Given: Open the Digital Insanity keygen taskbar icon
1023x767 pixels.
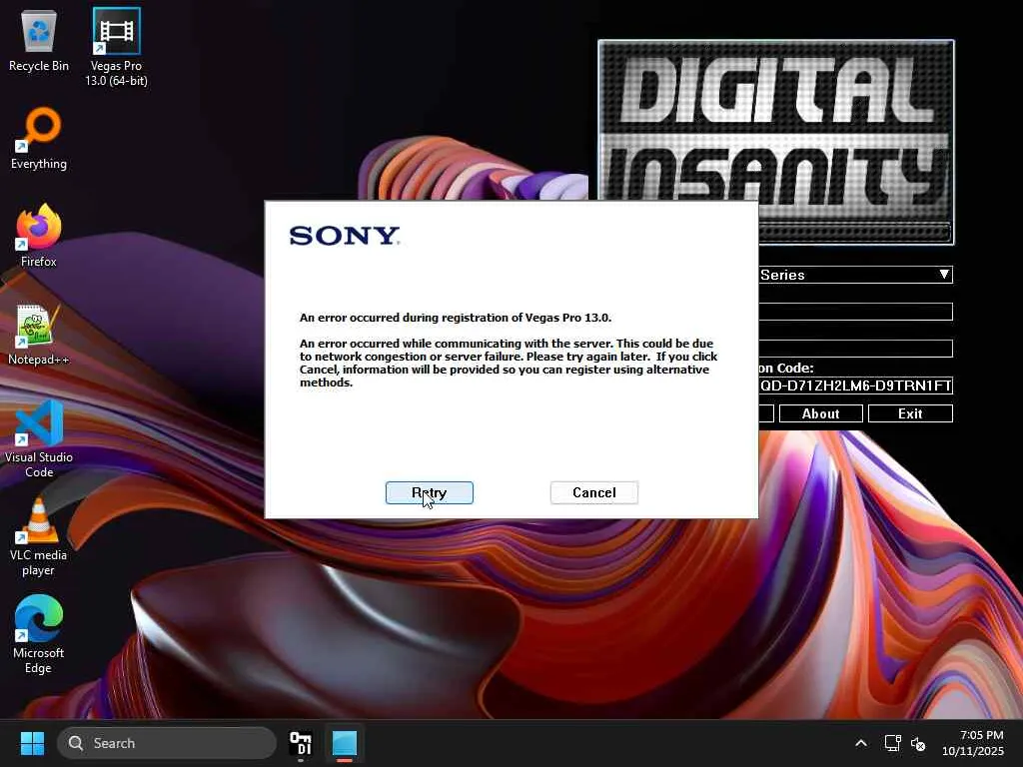Looking at the screenshot, I should tap(301, 743).
